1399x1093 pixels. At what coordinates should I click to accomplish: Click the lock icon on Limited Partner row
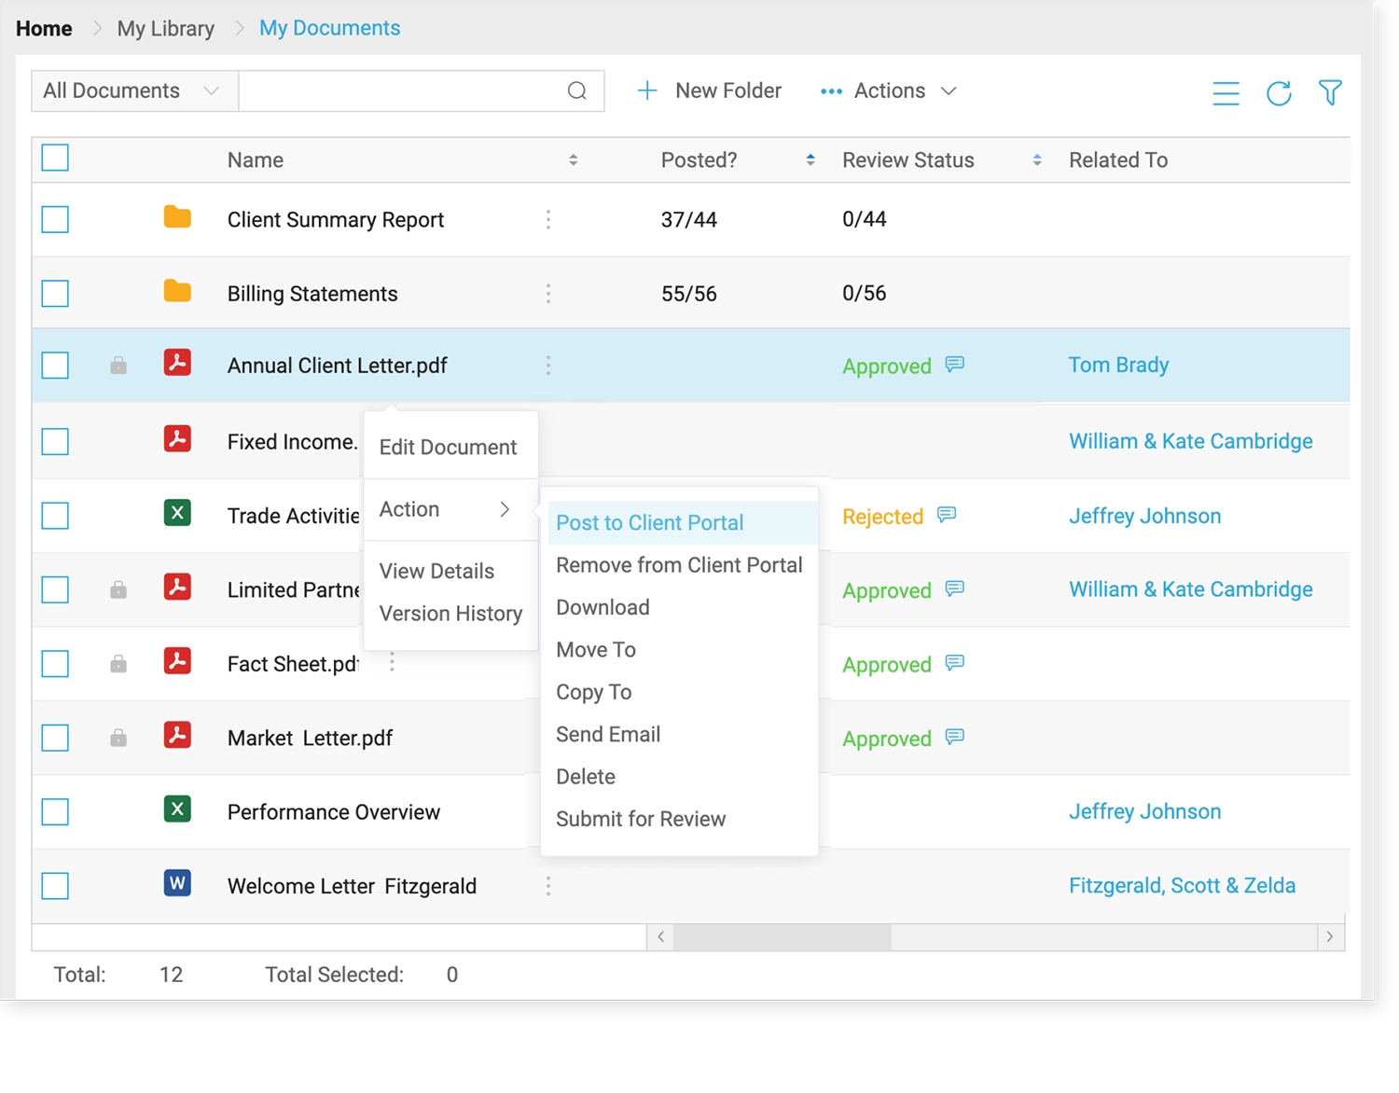[118, 589]
